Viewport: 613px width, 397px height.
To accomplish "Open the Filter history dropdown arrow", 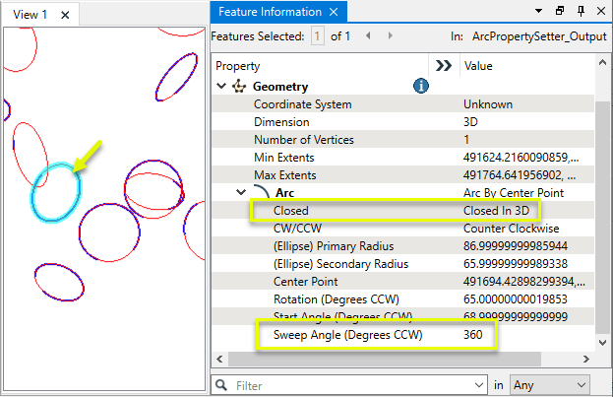I will click(477, 384).
